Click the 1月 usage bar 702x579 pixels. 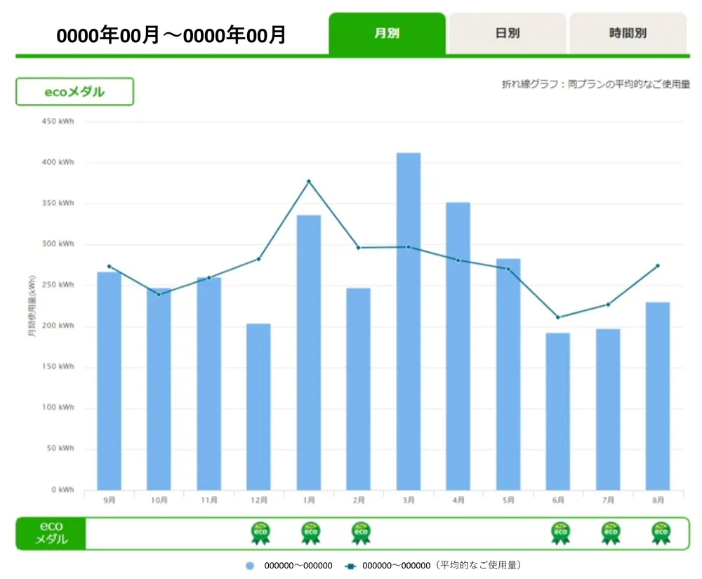[x=309, y=352]
